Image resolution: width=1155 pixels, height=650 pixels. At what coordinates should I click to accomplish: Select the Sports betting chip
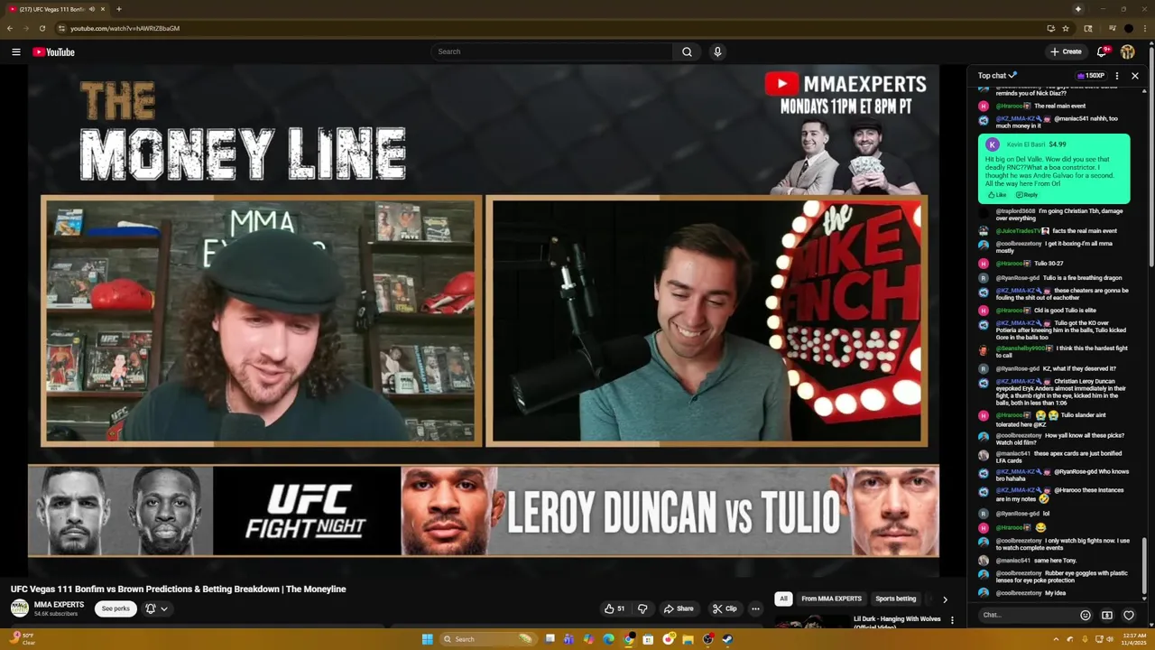click(x=895, y=599)
